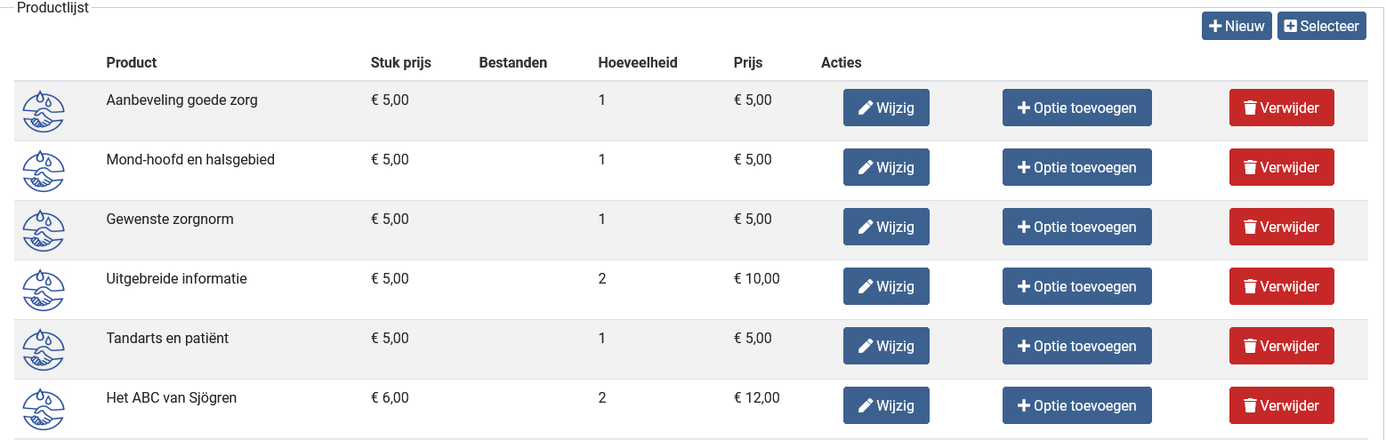The width and height of the screenshot is (1386, 440).
Task: Click the product icon for Aanbeveling goede zorg
Action: [44, 111]
